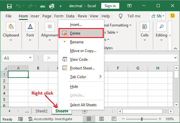Click the Editing magnifier icon

(x=162, y=26)
